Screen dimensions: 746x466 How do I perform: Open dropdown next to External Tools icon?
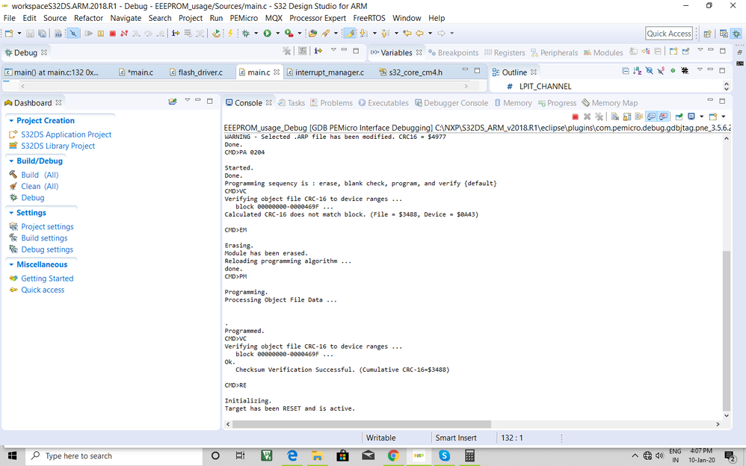[x=299, y=34]
